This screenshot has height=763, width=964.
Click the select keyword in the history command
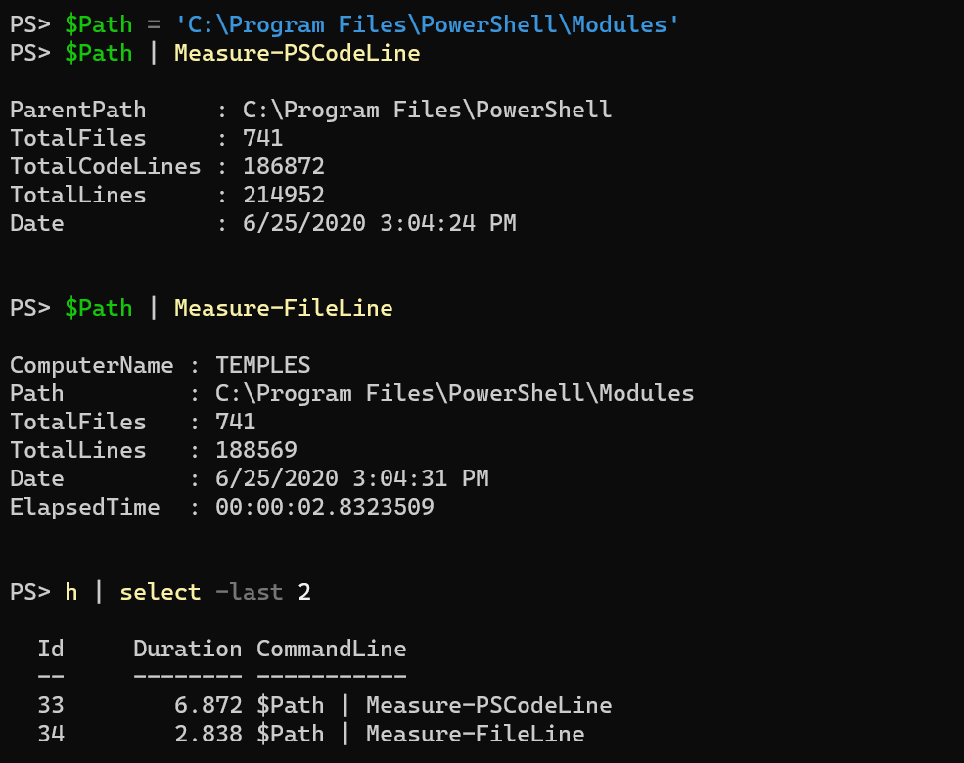[x=160, y=592]
